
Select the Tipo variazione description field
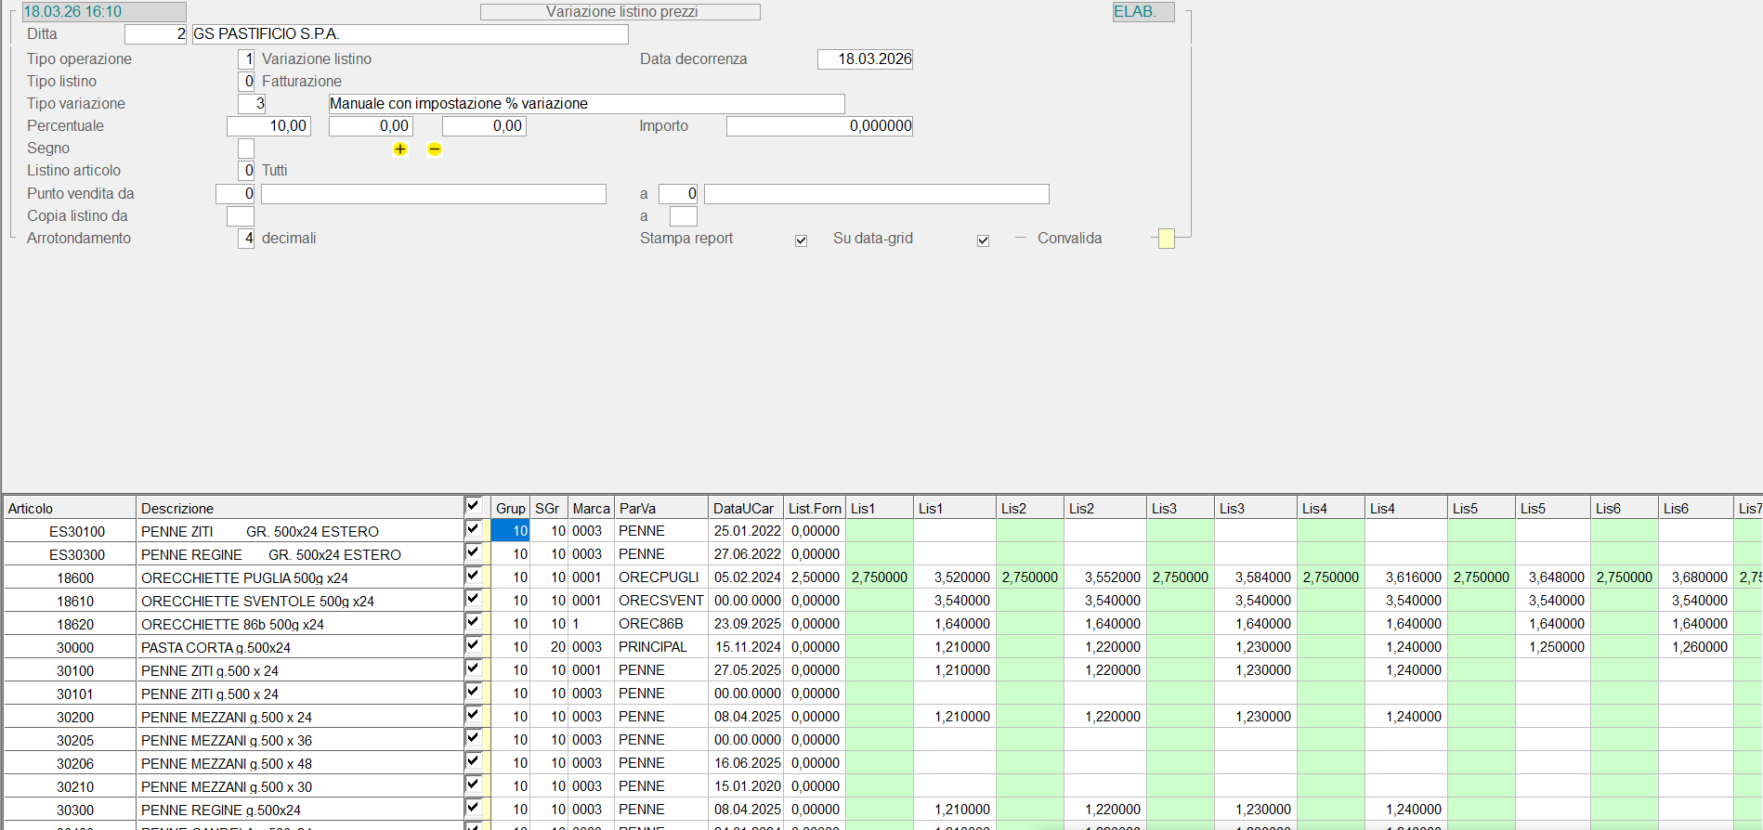(x=586, y=104)
